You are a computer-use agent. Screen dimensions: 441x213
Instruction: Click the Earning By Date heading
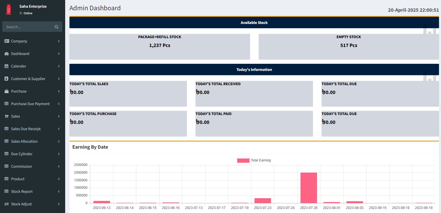point(90,147)
